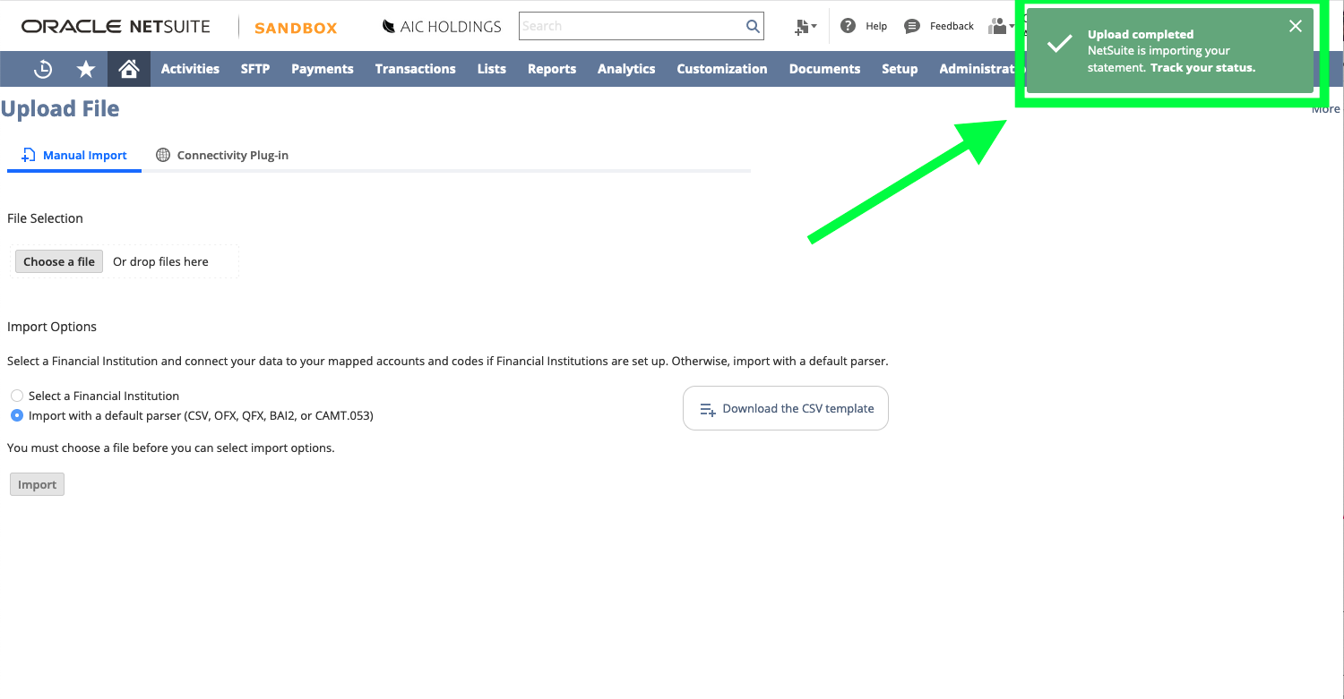This screenshot has height=699, width=1344.
Task: Click the SANDBOX label
Action: pyautogui.click(x=296, y=28)
